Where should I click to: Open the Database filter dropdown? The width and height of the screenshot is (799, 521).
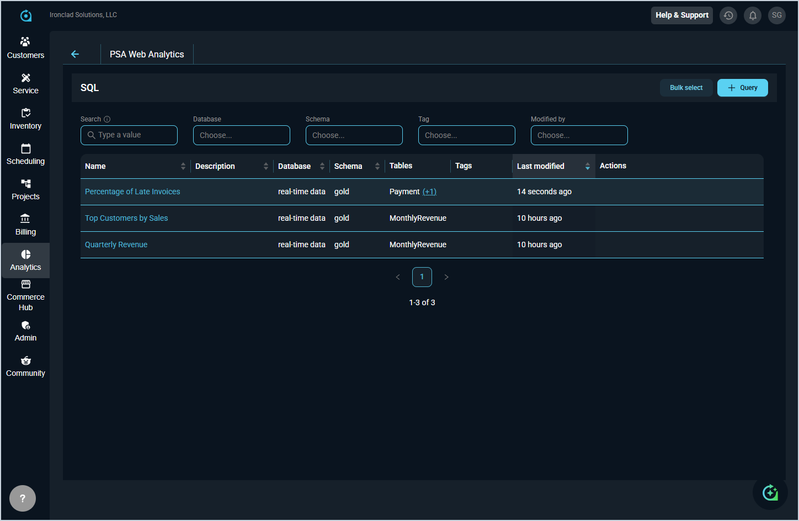(241, 135)
